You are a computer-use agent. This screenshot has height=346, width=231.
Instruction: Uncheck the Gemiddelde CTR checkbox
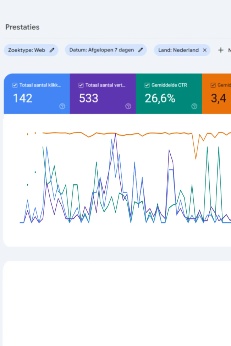tap(147, 85)
